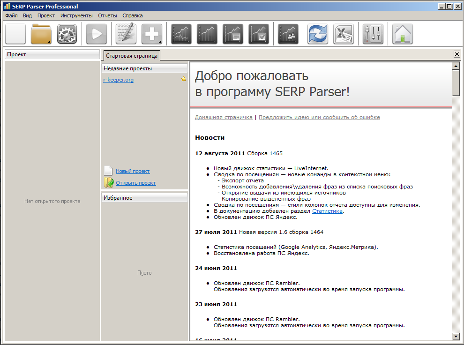Click the Избранное panel header
The width and height of the screenshot is (464, 345).
(x=144, y=198)
